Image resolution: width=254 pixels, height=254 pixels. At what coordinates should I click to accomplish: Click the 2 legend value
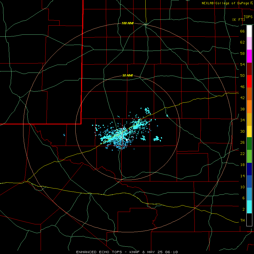[243, 209]
